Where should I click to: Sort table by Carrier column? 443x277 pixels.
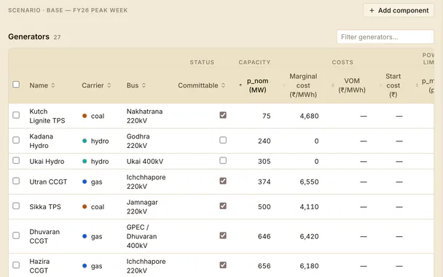[x=96, y=85]
